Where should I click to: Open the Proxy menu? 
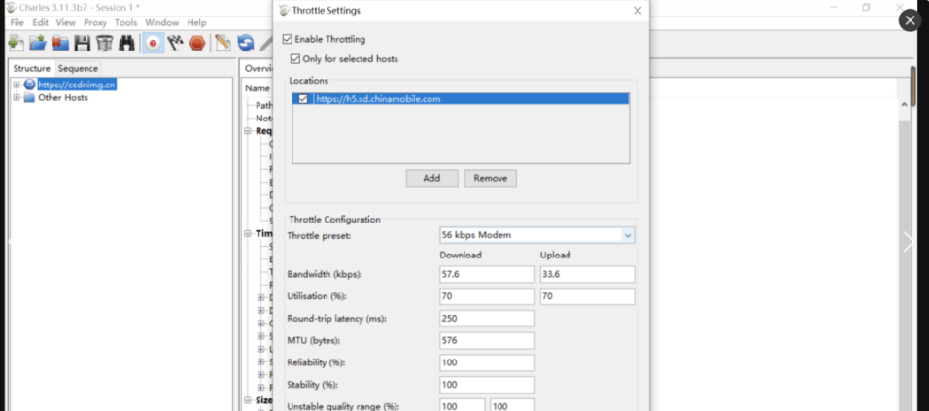click(95, 22)
